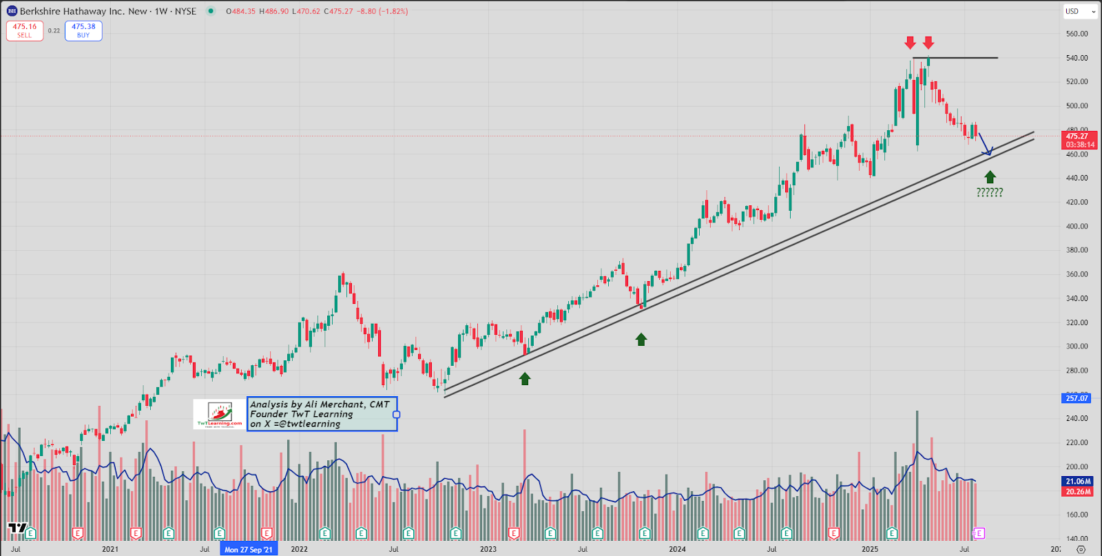Click green earnings marker between Jul 2024 and 2025
This screenshot has width=1102, height=556.
(786, 533)
